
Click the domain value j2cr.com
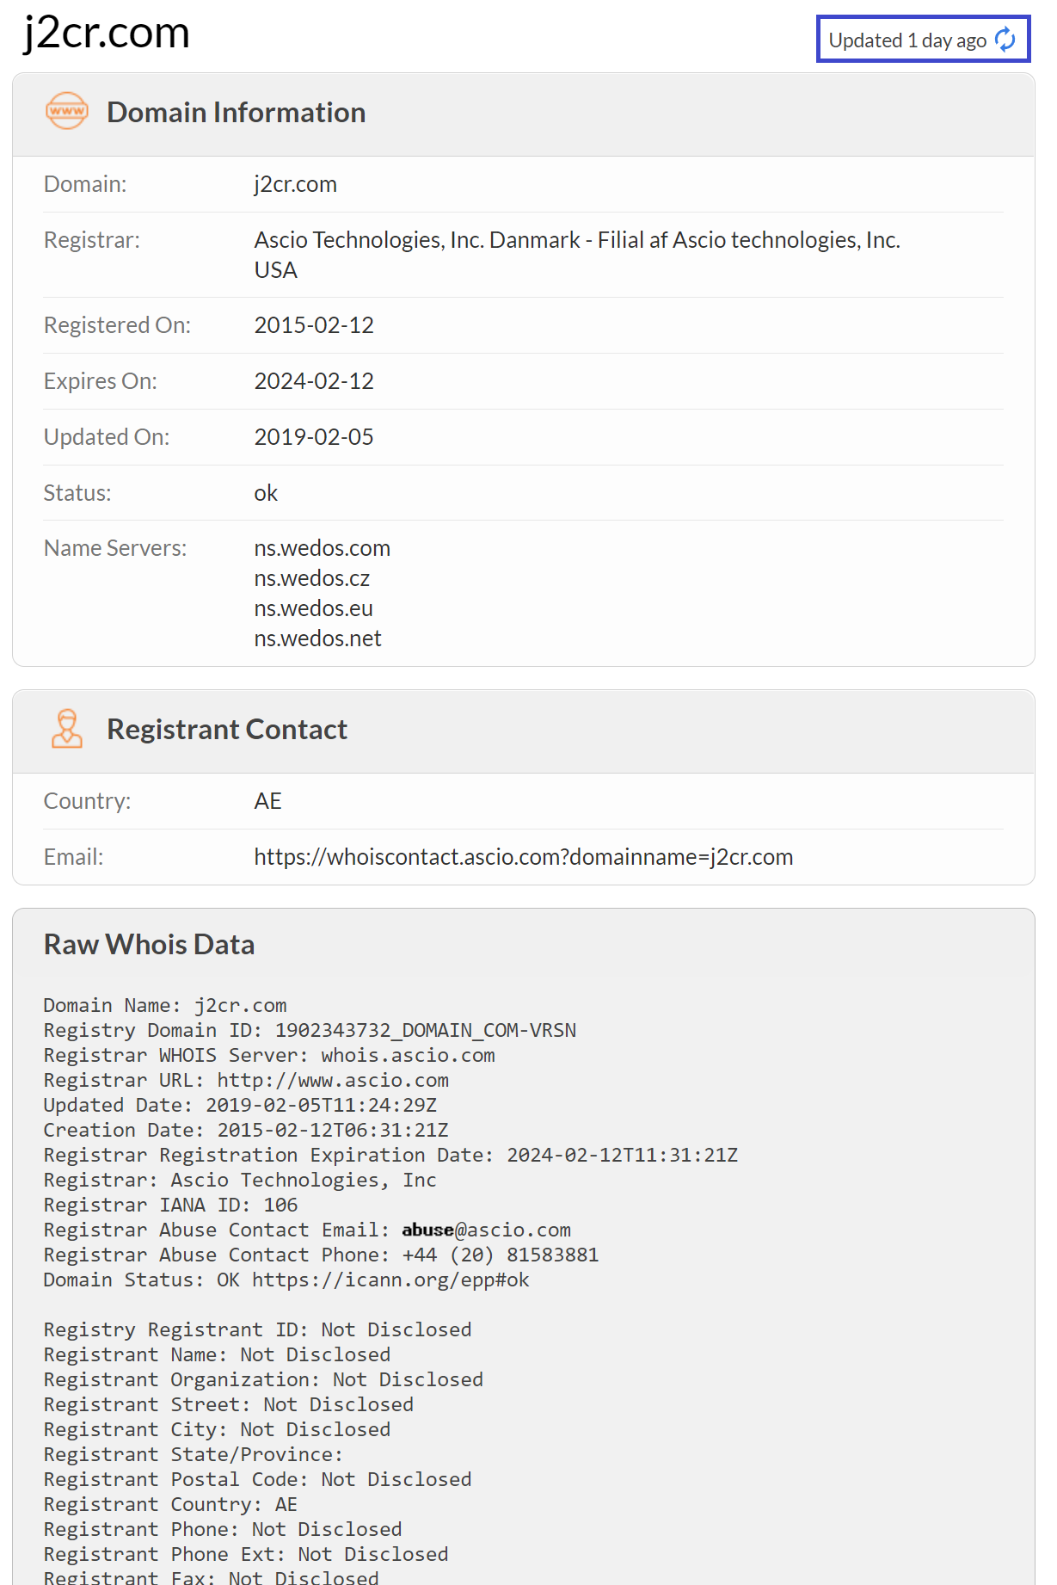[295, 184]
